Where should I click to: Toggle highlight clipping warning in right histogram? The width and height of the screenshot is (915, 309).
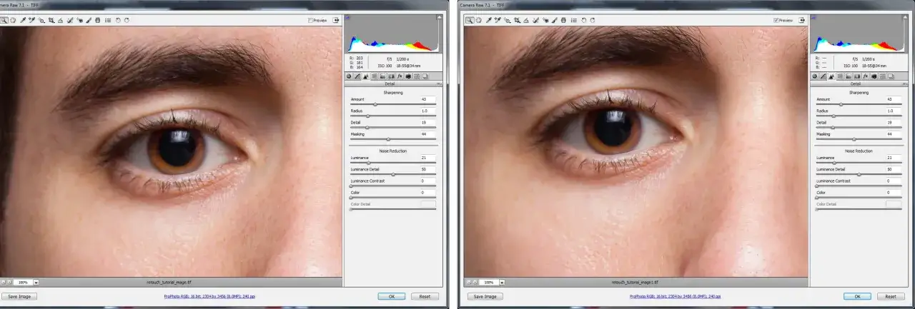[x=906, y=16]
